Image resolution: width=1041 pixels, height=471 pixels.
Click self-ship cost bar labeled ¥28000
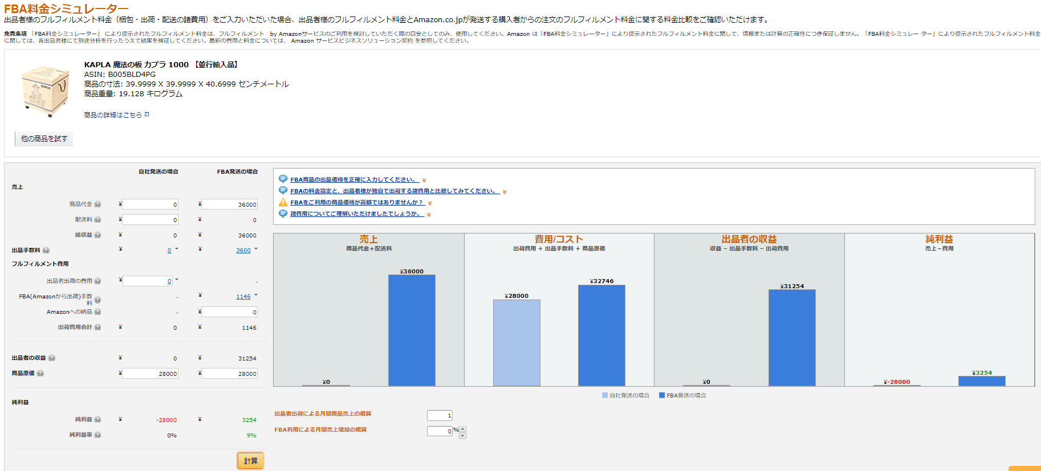pyautogui.click(x=517, y=343)
